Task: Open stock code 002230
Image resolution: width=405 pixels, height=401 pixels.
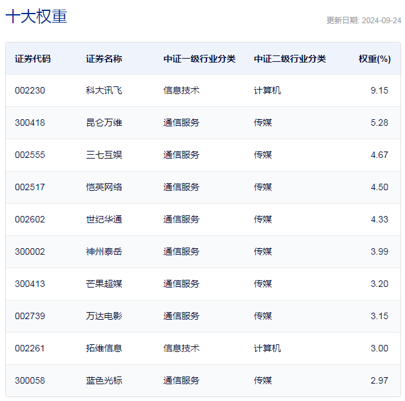Action: tap(30, 90)
